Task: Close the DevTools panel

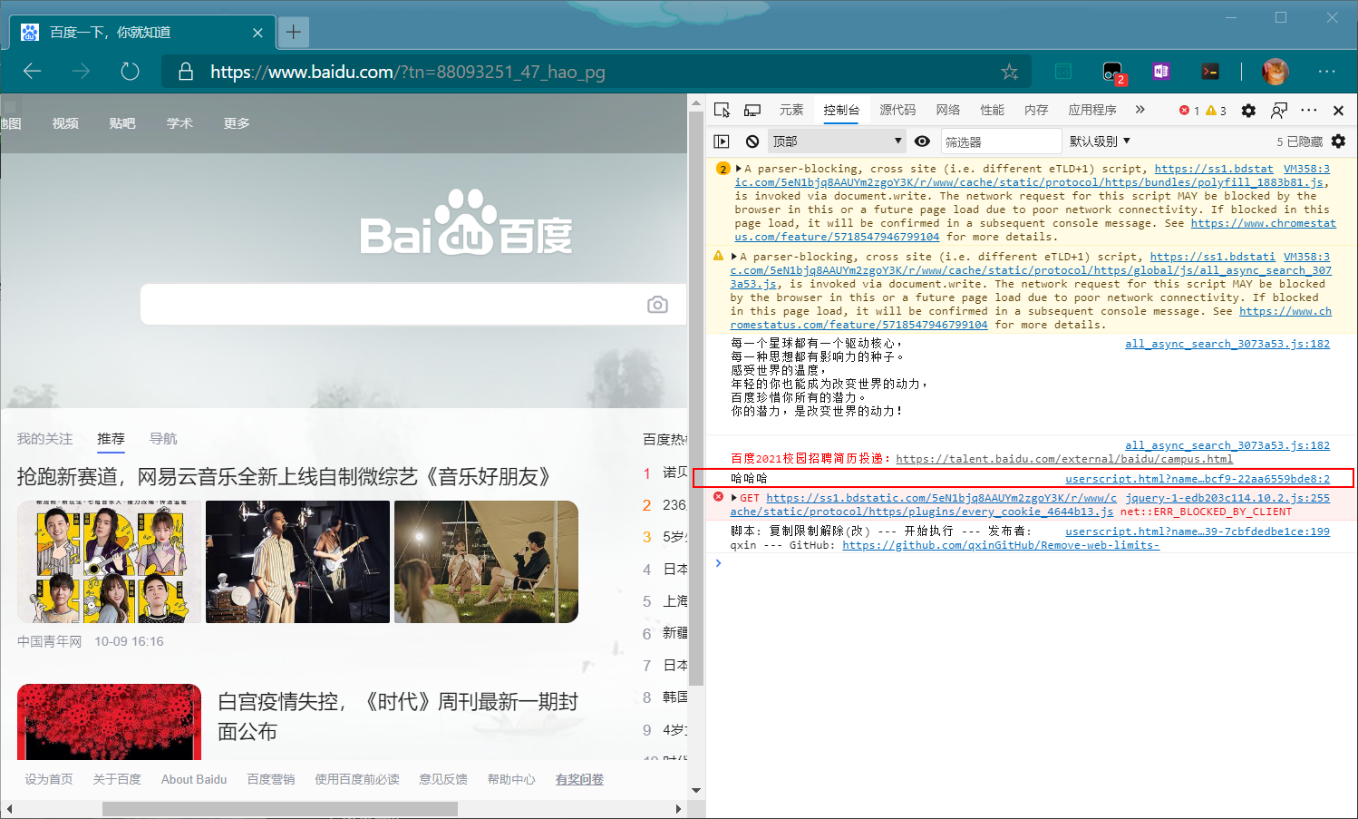Action: (1338, 111)
